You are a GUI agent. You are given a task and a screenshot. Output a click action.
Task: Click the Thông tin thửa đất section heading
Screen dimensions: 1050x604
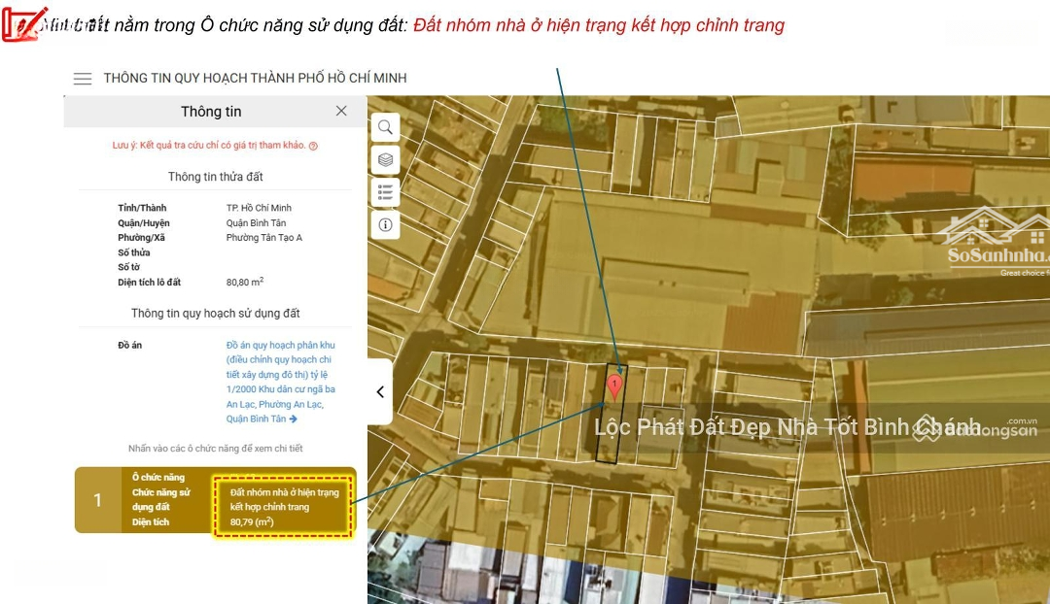pos(215,177)
